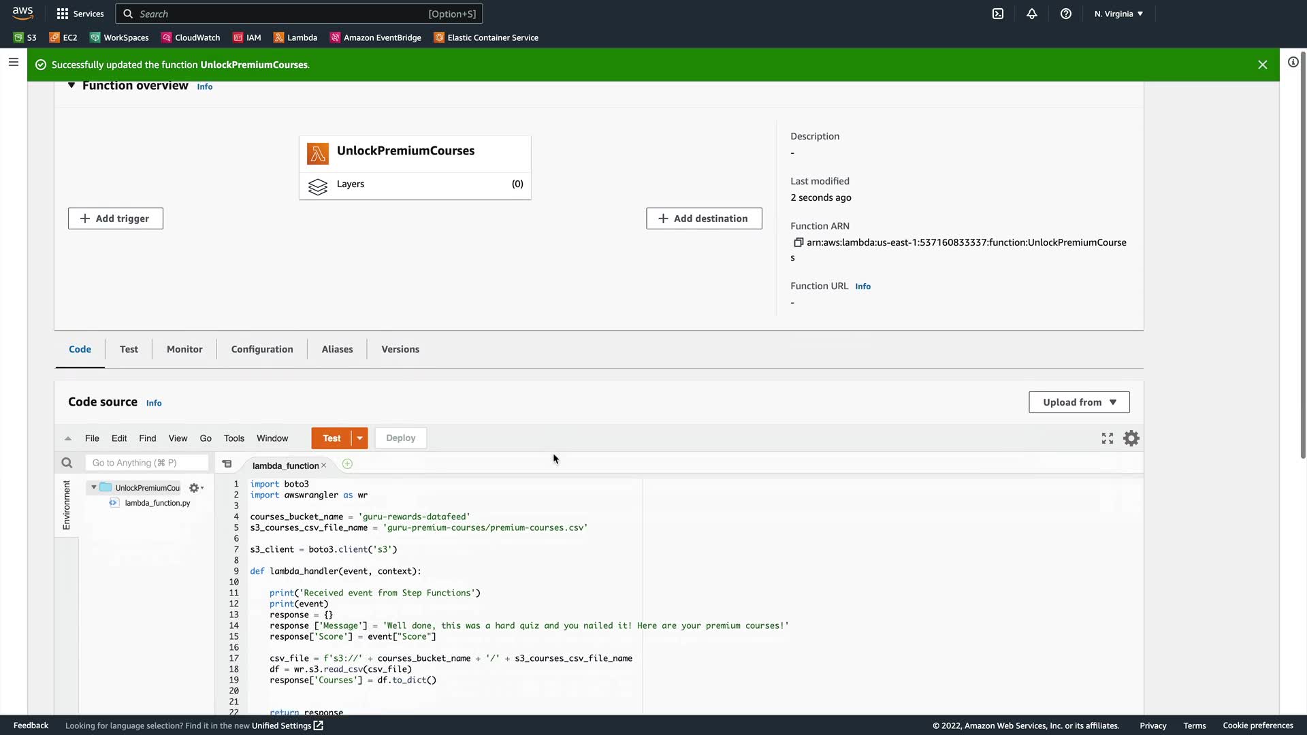Collapse the Function overview section
This screenshot has height=735, width=1307.
(71, 86)
